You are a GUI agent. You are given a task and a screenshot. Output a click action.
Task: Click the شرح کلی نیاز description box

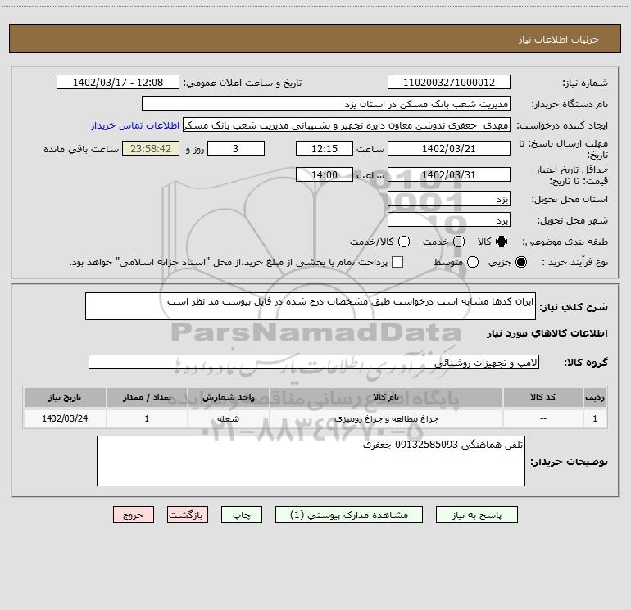pos(311,306)
